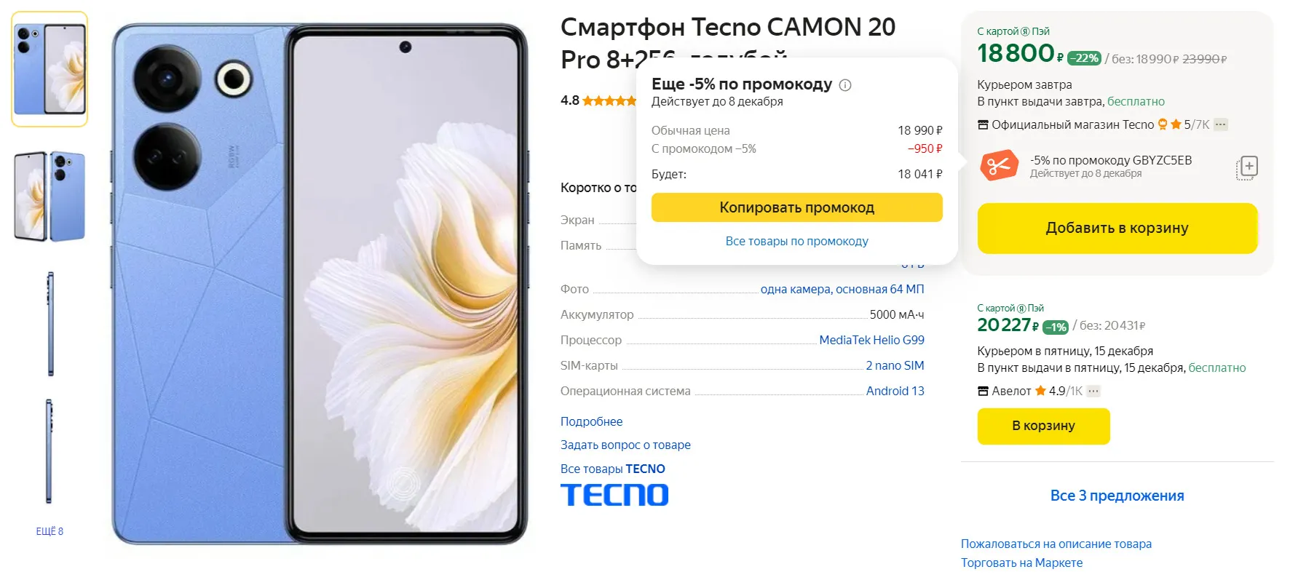Click Задать вопрос о товаре link
The height and width of the screenshot is (588, 1290).
625,445
